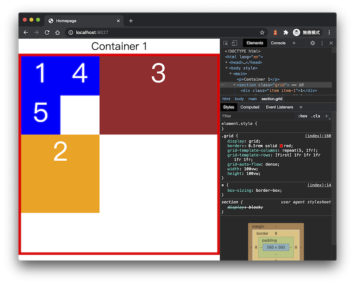355x285 pixels.
Task: Activate the inspect element picker tool
Action: [225, 43]
